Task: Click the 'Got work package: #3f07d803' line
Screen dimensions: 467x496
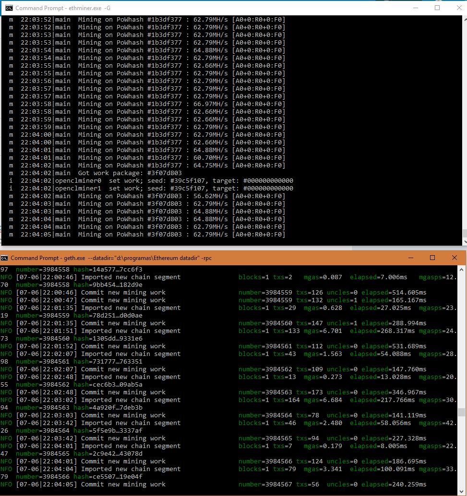Action: coord(130,173)
